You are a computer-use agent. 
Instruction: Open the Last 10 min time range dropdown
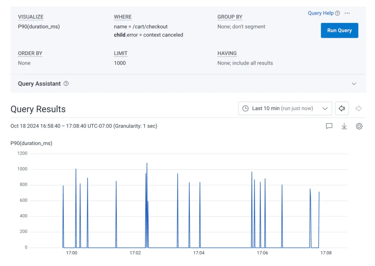pos(285,108)
